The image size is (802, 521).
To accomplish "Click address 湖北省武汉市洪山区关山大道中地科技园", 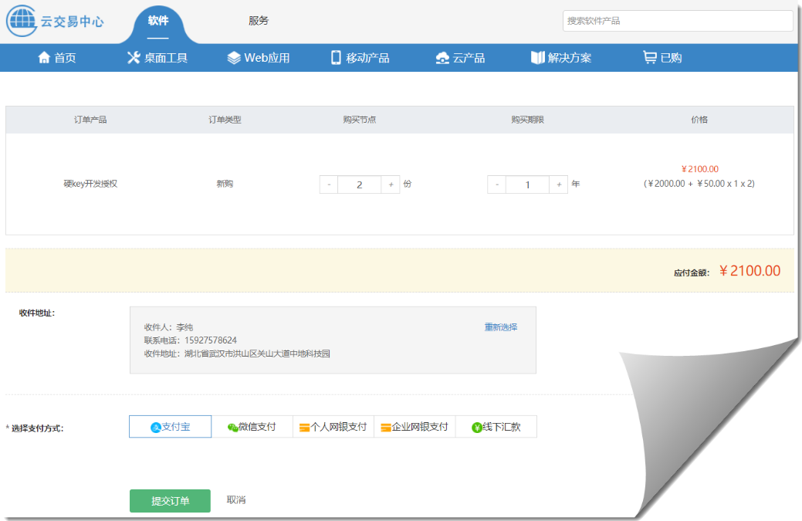I will point(257,354).
